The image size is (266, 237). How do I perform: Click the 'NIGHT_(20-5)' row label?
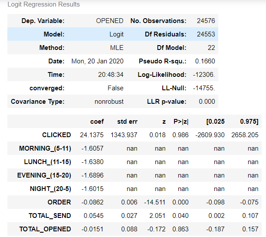(x=50, y=189)
